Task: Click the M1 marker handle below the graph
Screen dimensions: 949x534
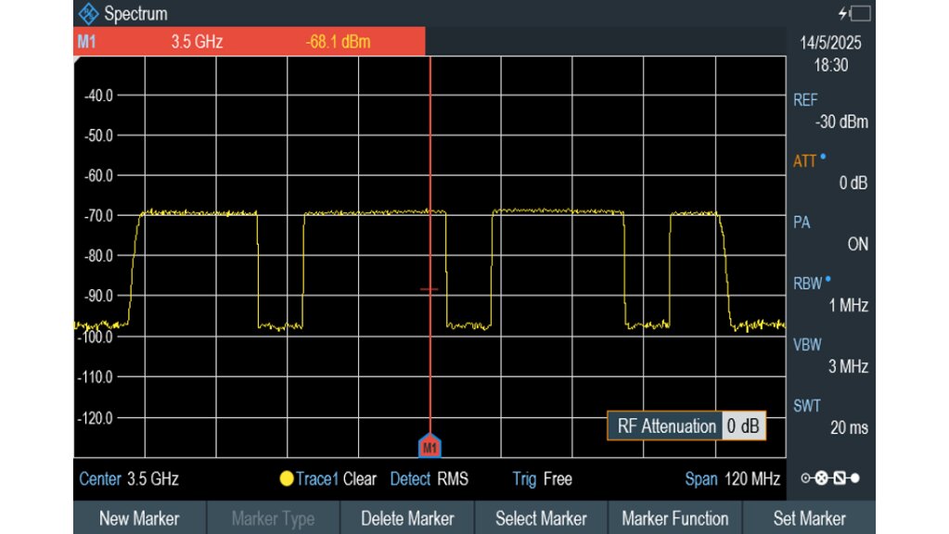Action: 430,446
